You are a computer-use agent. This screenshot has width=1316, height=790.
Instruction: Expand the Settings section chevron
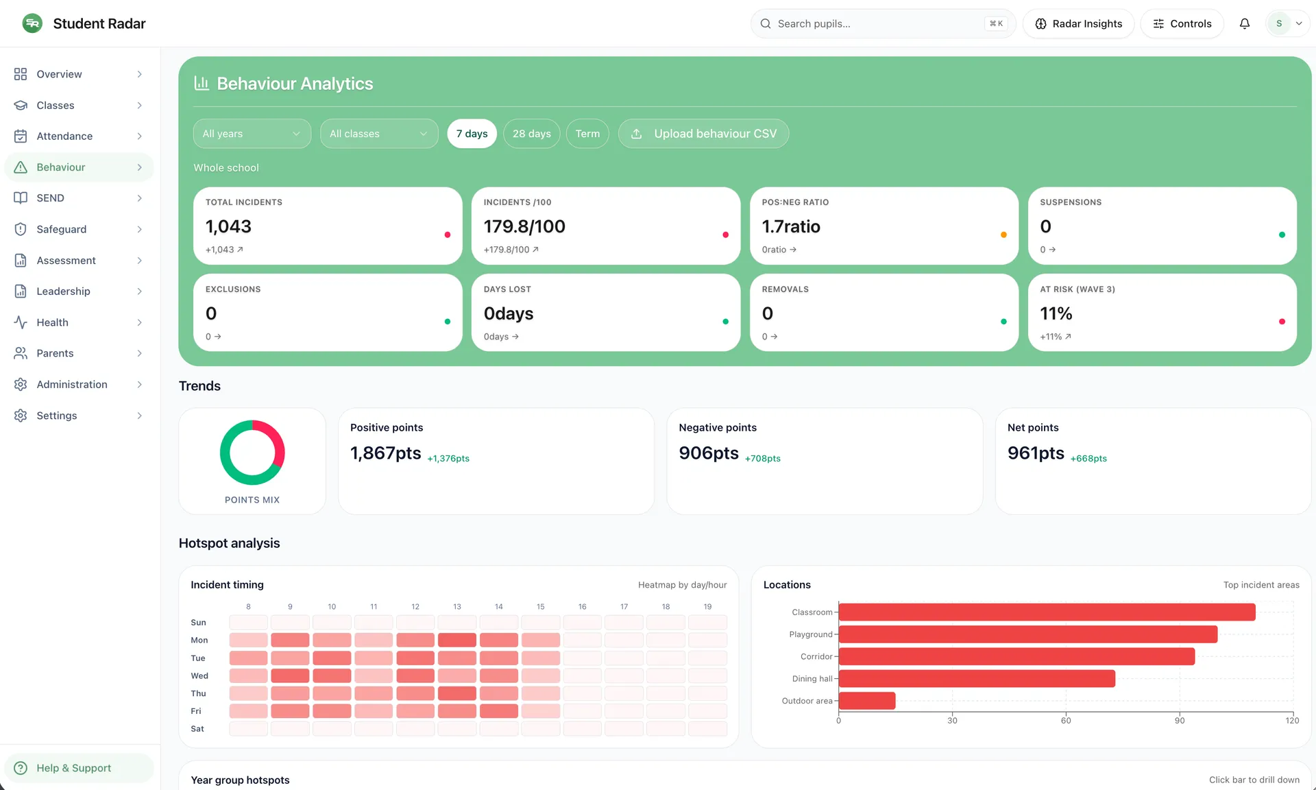(x=139, y=416)
